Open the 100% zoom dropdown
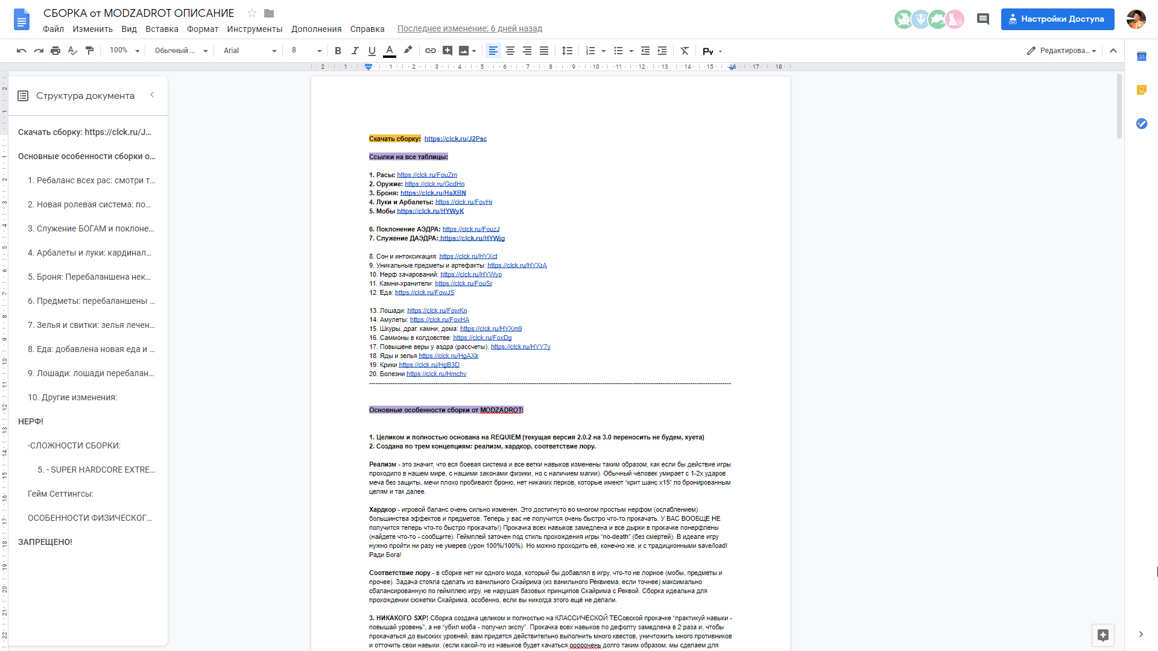 point(124,51)
